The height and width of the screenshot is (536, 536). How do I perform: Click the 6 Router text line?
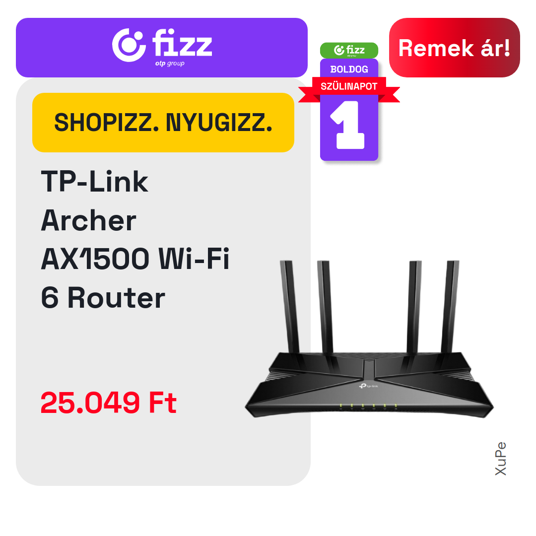click(x=103, y=298)
